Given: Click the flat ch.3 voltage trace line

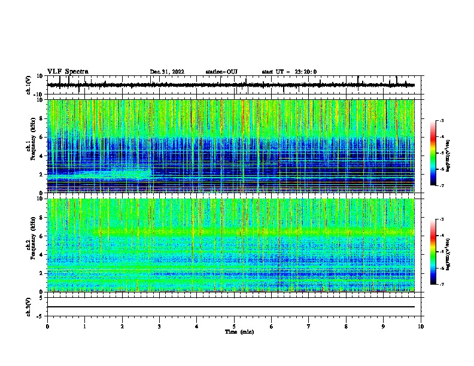Looking at the screenshot, I should click(231, 307).
